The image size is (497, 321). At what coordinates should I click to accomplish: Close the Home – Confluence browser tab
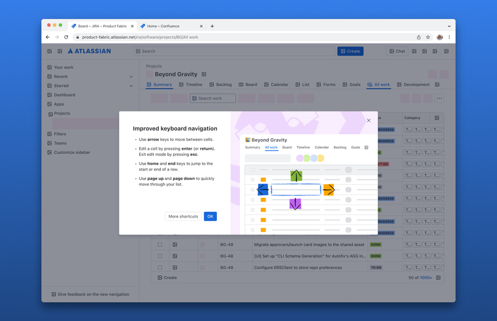pos(201,26)
